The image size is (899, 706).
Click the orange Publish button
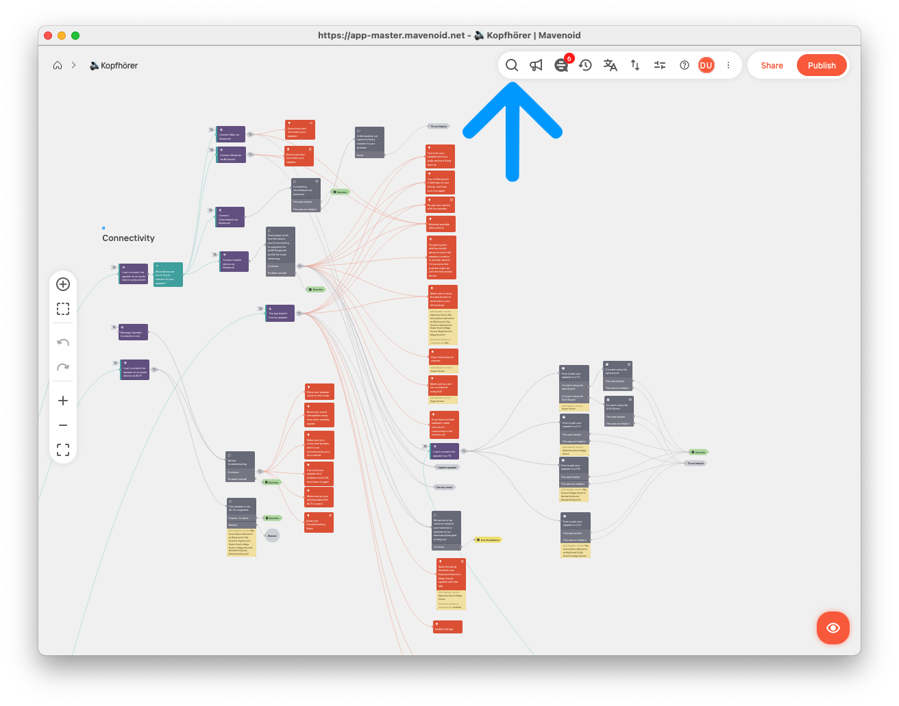(x=822, y=65)
